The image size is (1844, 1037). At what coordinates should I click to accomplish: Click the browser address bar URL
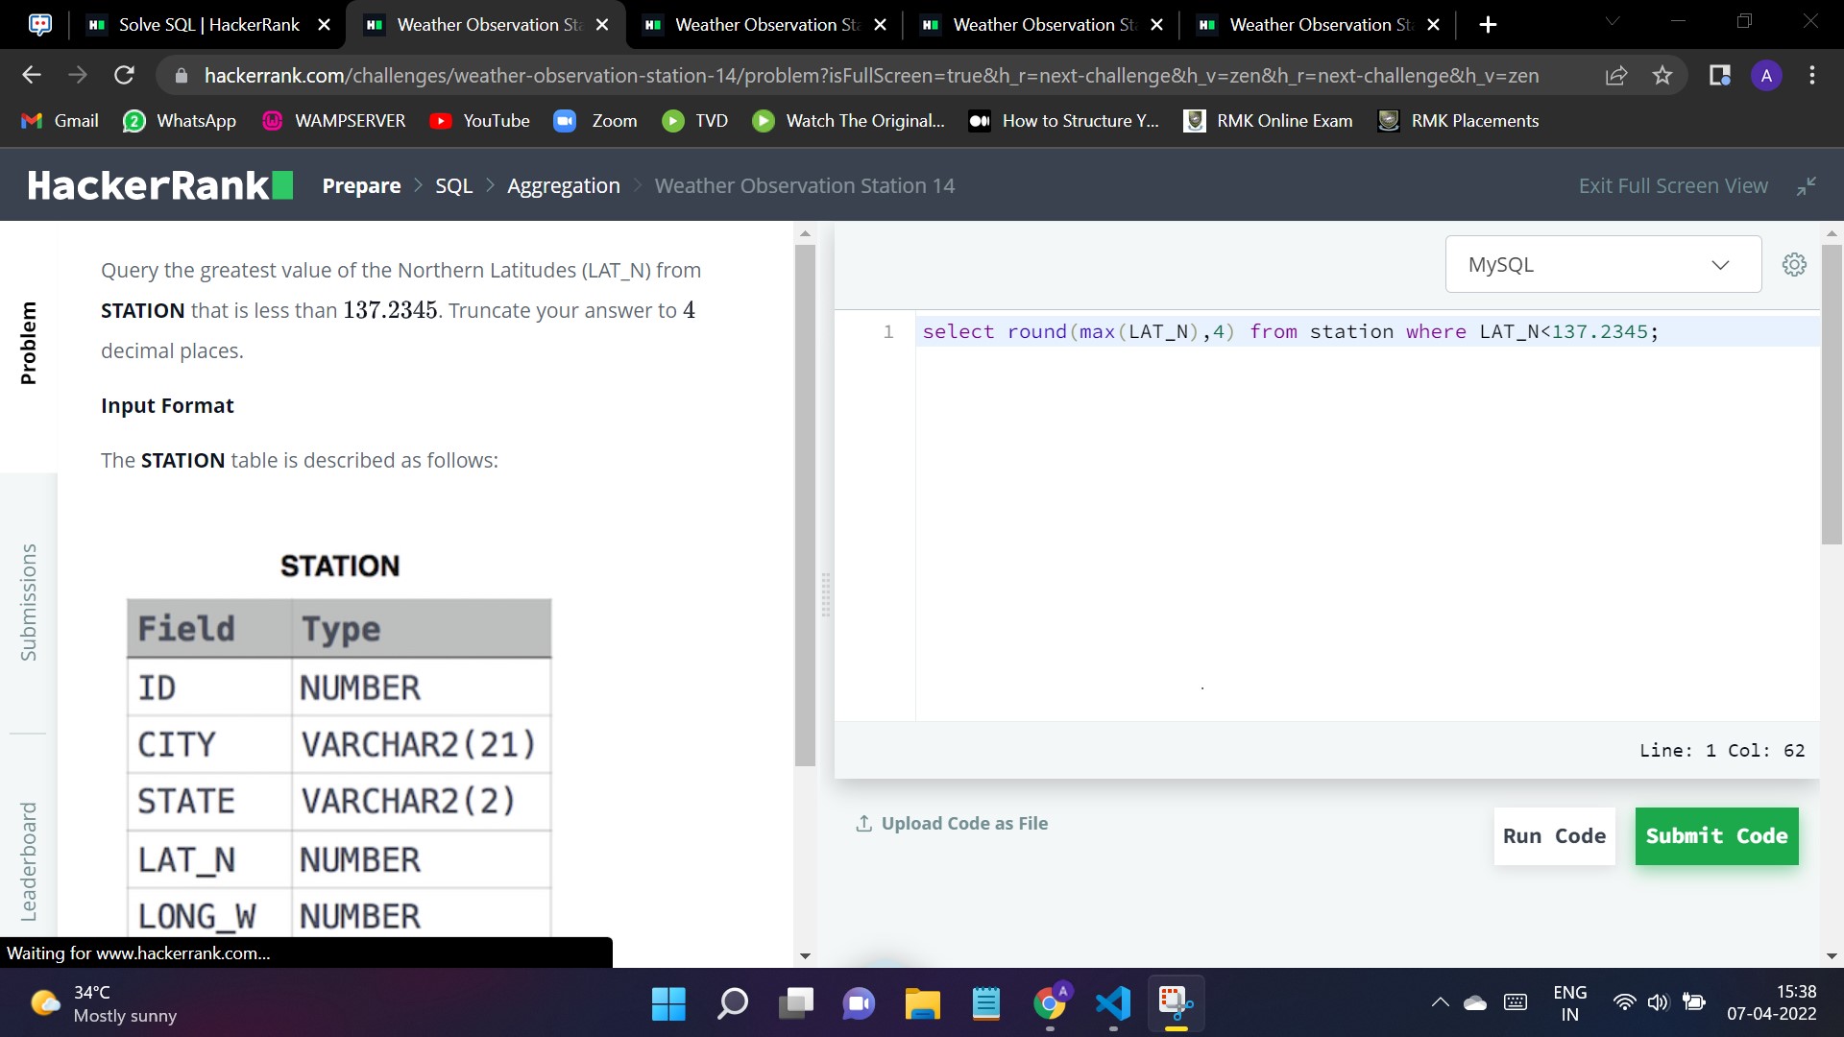coord(871,75)
